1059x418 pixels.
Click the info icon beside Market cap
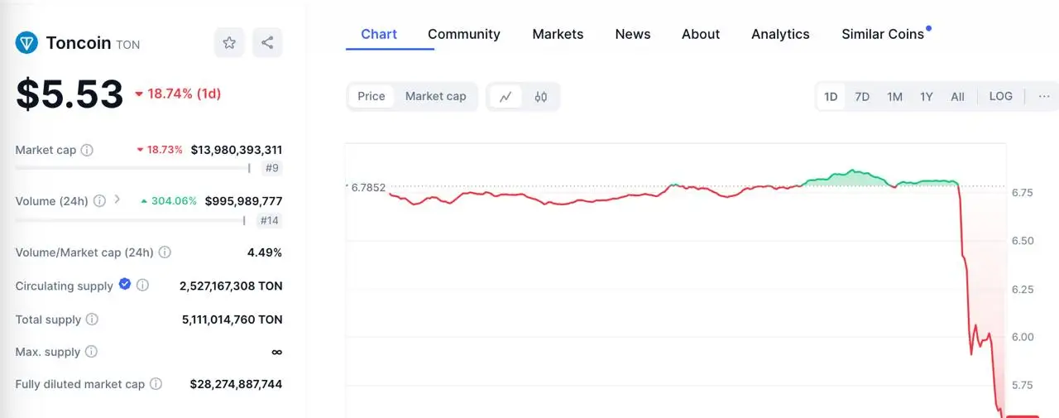click(x=87, y=150)
